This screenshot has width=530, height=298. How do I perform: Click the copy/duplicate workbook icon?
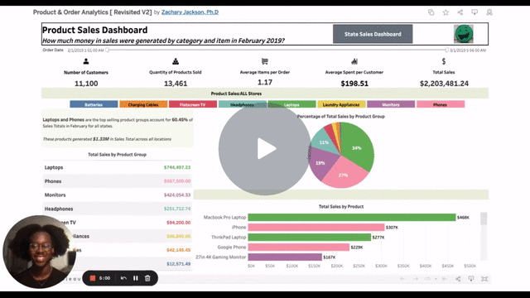point(431,12)
